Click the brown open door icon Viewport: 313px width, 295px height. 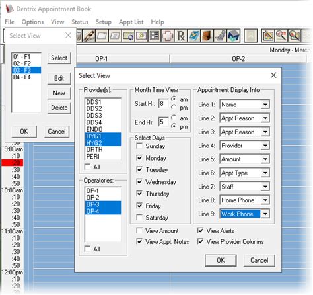tap(207, 36)
